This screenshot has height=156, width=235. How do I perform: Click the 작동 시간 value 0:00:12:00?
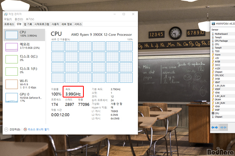(60, 115)
